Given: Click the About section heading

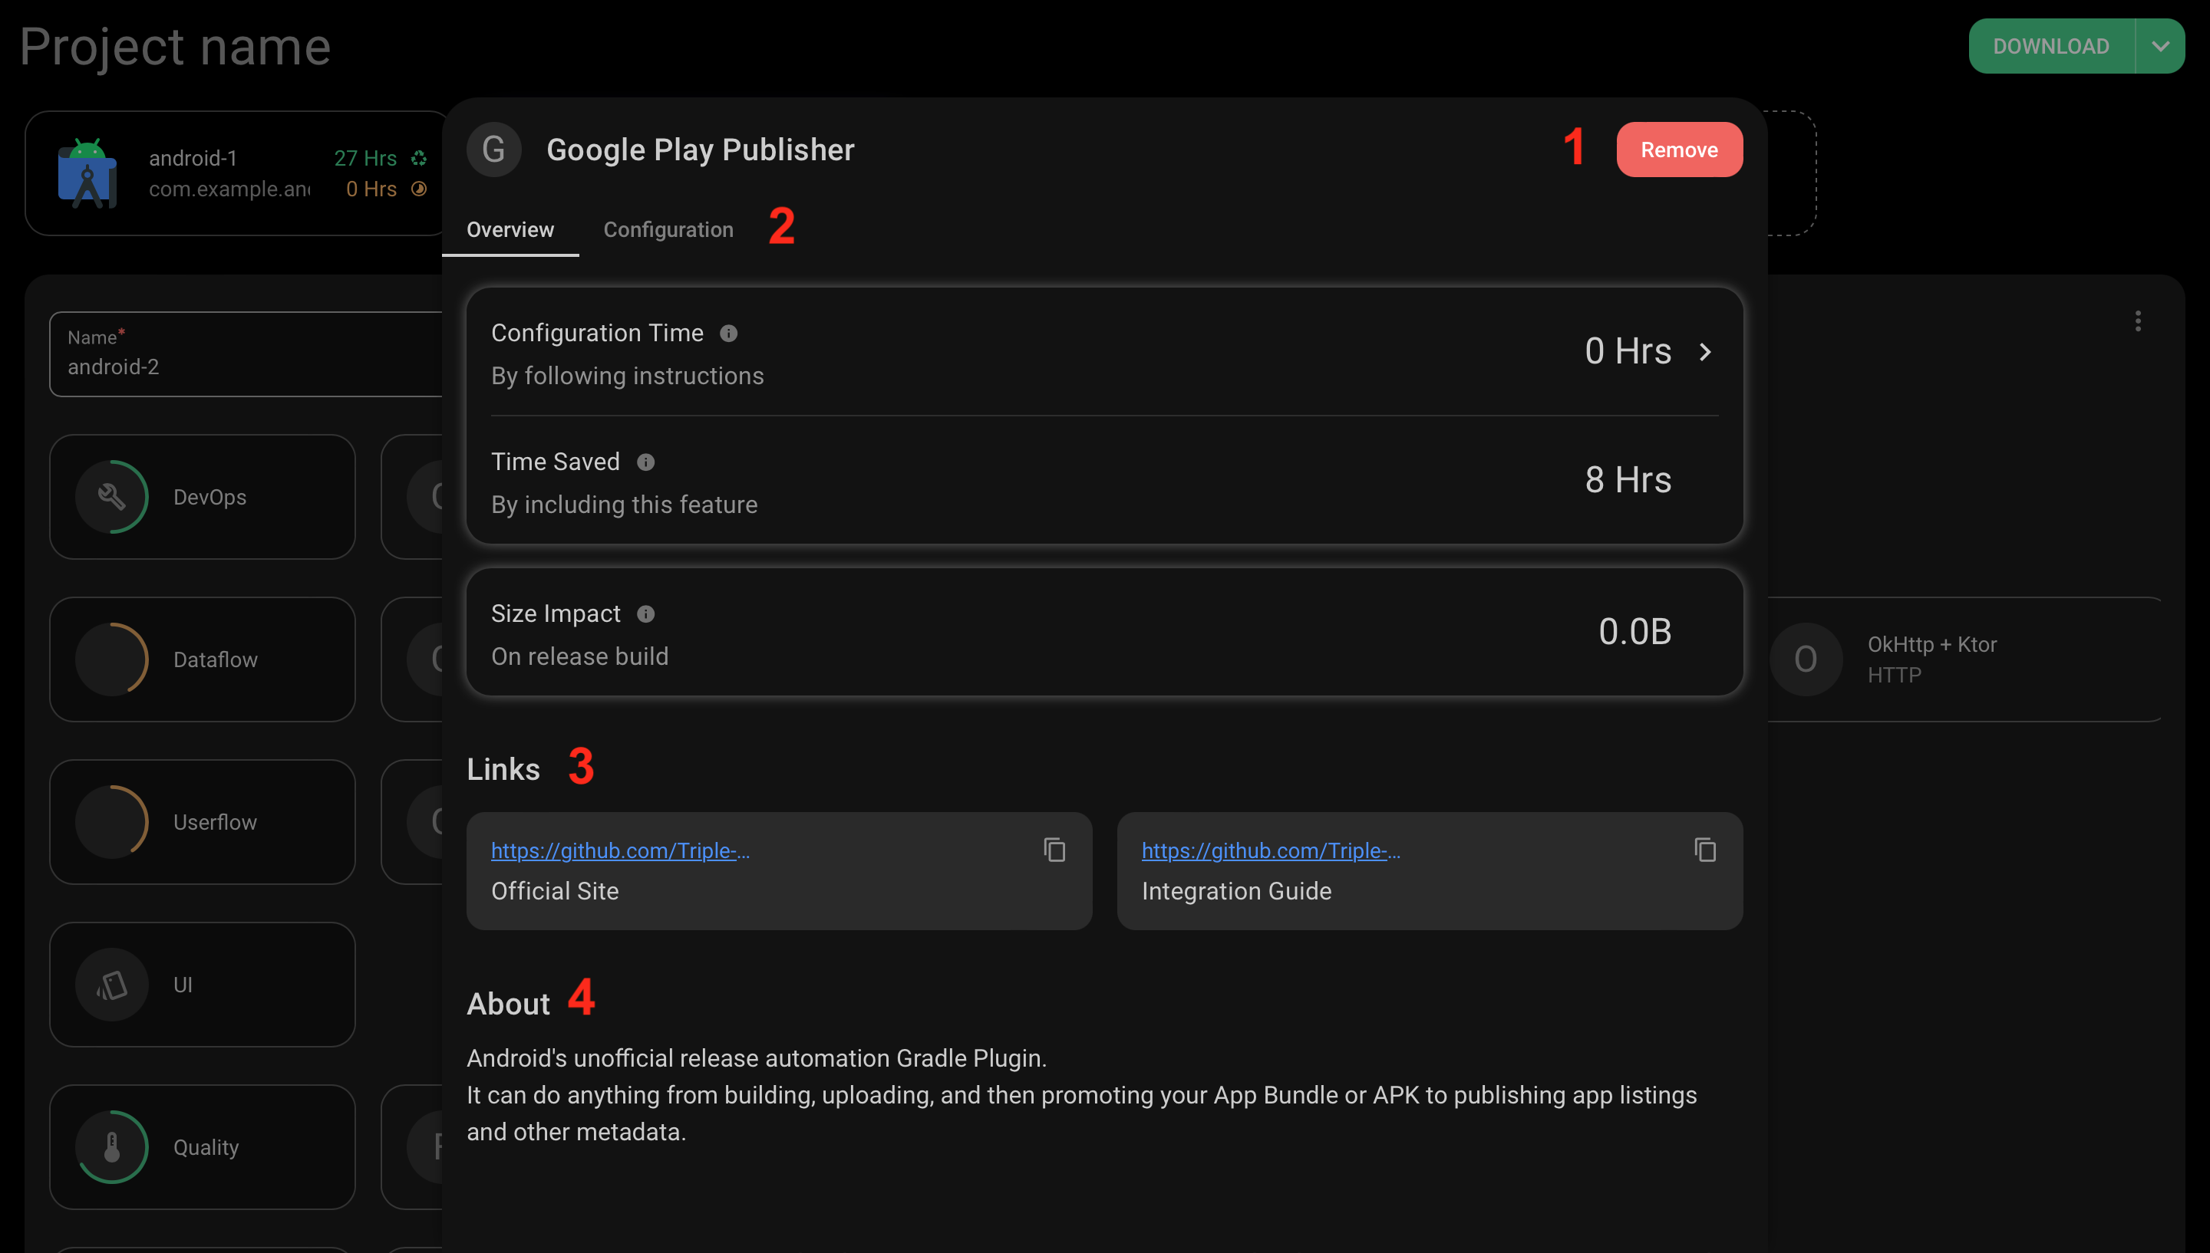Looking at the screenshot, I should pos(508,1004).
